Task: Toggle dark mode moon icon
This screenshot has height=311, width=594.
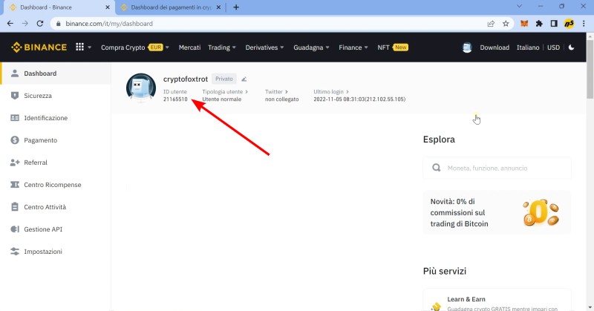Action: pos(571,48)
